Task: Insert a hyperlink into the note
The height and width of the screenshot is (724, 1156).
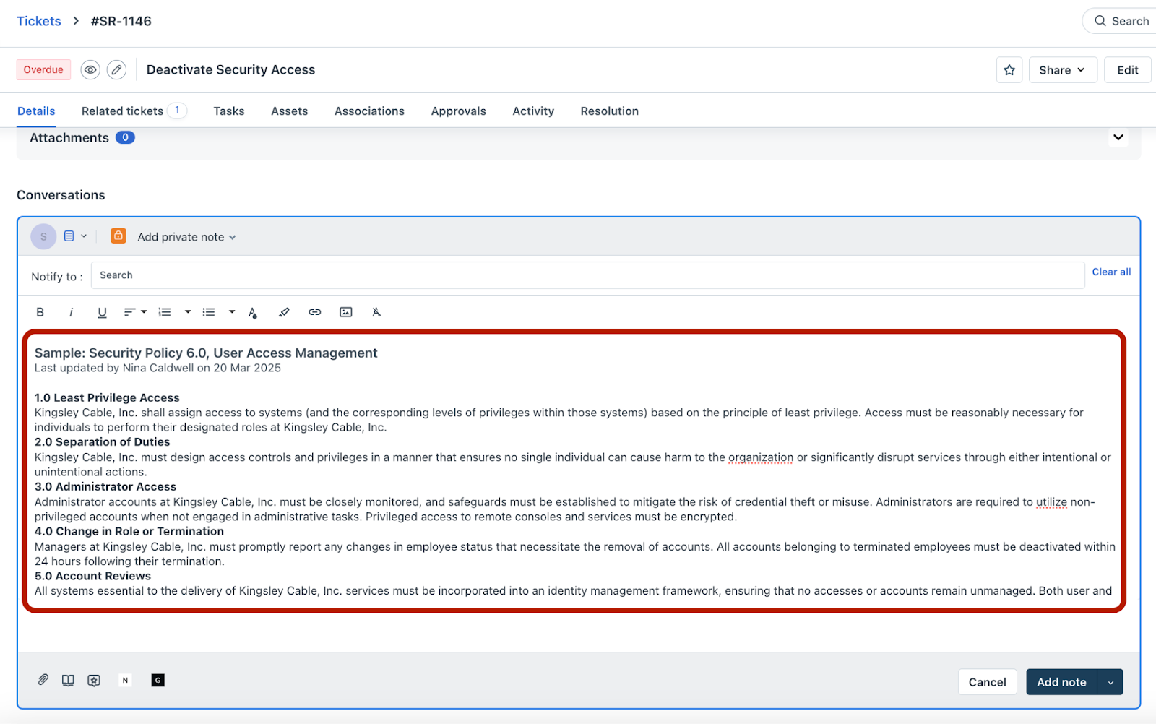Action: pyautogui.click(x=315, y=312)
